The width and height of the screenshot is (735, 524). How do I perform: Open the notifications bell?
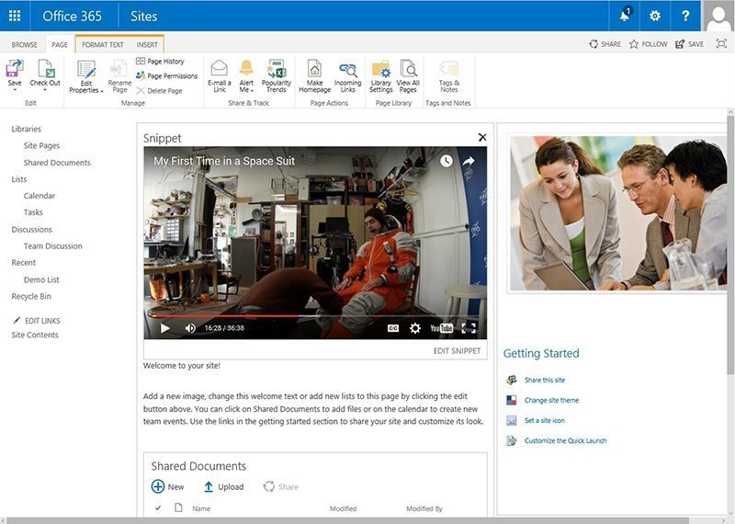click(625, 16)
